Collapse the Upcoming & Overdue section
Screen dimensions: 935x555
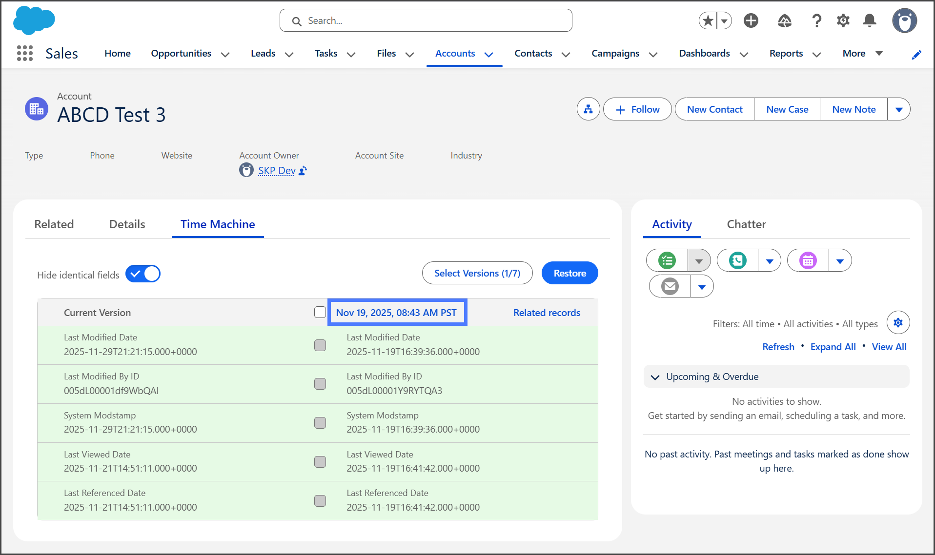tap(655, 377)
